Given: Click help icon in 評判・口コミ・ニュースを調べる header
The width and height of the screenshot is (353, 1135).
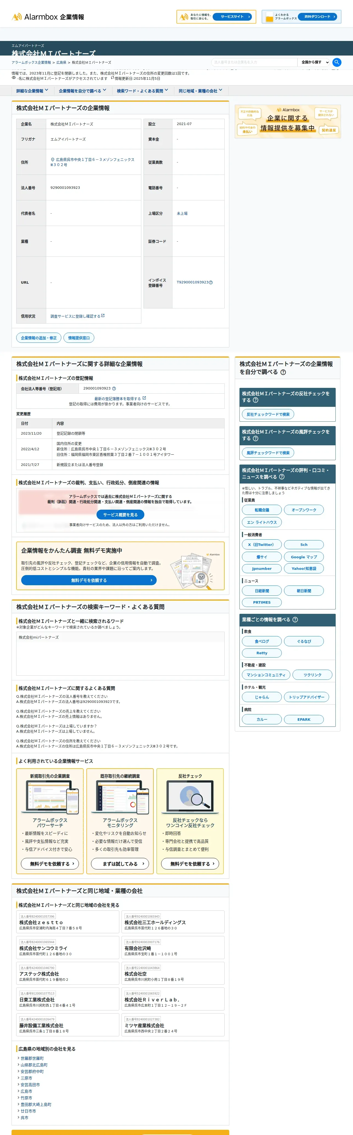Looking at the screenshot, I should click(282, 477).
